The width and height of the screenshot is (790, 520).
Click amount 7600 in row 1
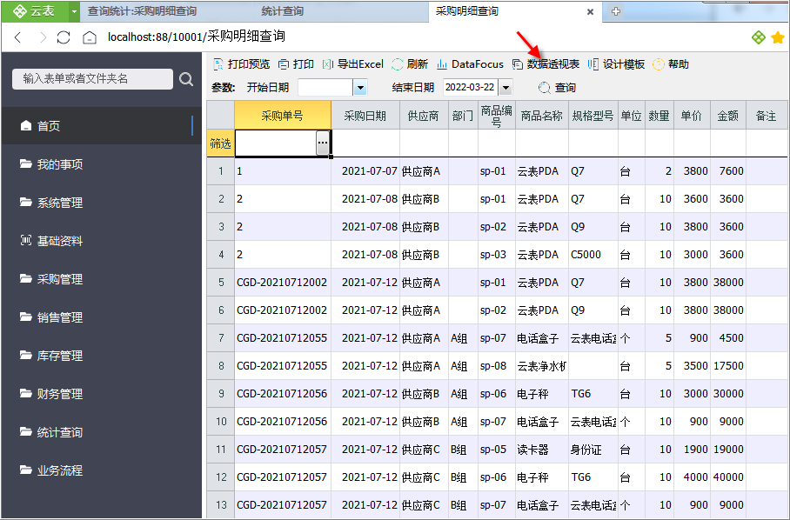728,171
